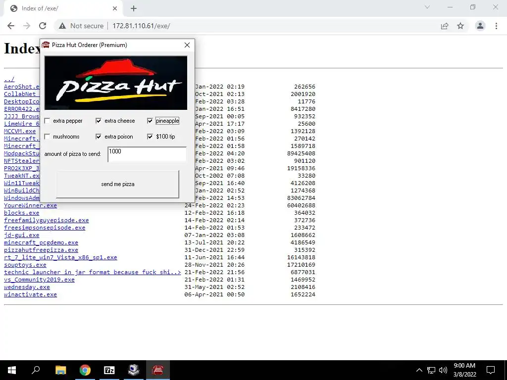This screenshot has height=380, width=507.
Task: Uncheck the pineapple checkbox
Action: (x=150, y=121)
